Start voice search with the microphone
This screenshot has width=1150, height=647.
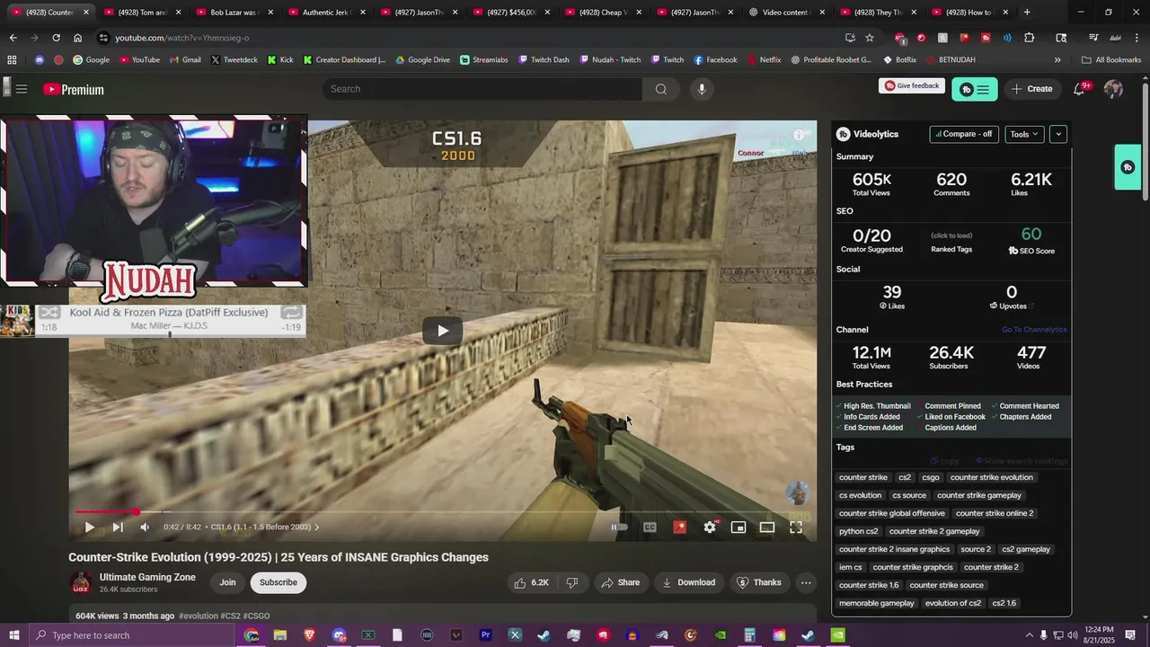tap(702, 89)
